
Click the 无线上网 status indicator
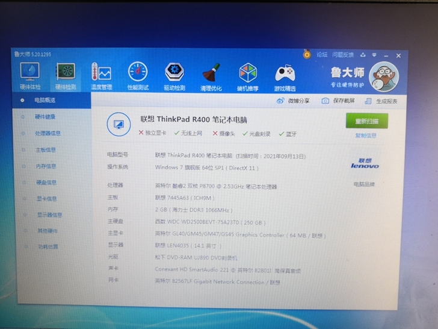[x=188, y=133]
